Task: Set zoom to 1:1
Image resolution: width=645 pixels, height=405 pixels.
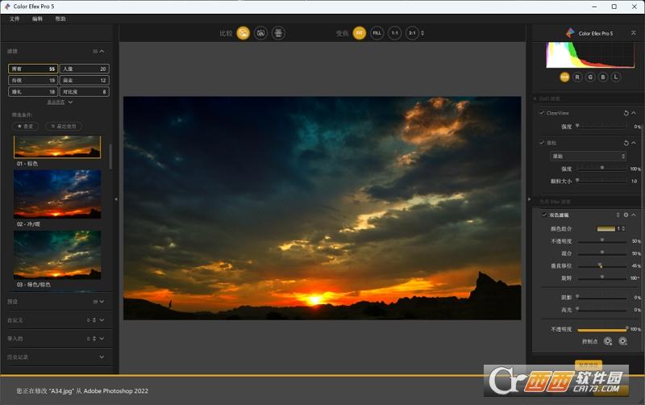Action: click(394, 33)
